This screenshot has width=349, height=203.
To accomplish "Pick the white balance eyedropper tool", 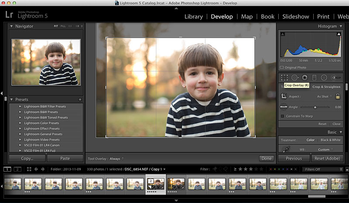I will pos(286,149).
